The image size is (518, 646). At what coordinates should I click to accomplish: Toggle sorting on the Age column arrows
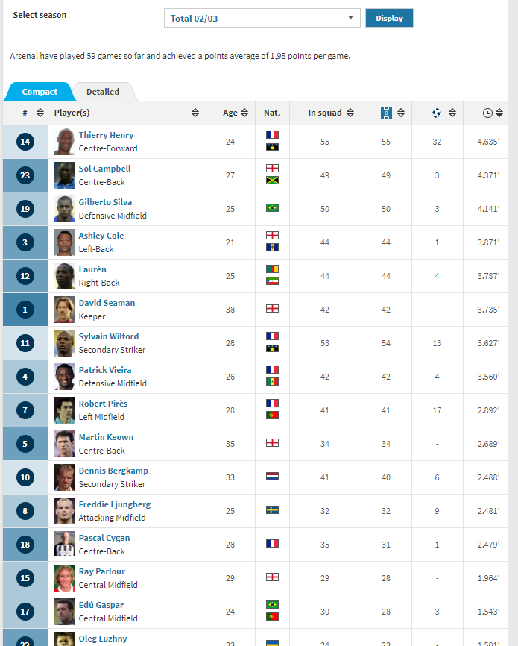pos(244,113)
